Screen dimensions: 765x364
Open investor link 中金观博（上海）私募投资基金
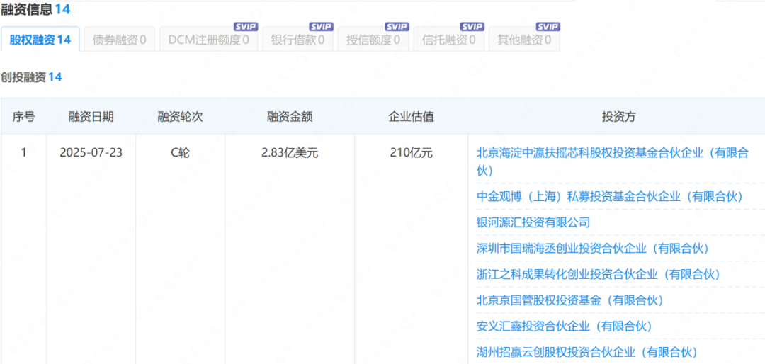pyautogui.click(x=610, y=196)
